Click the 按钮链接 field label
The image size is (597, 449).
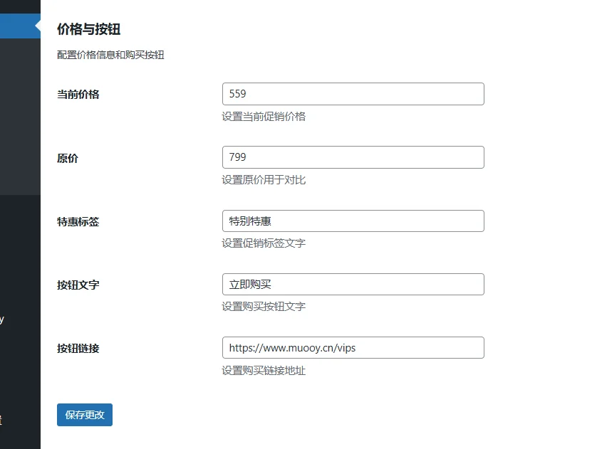click(x=78, y=348)
